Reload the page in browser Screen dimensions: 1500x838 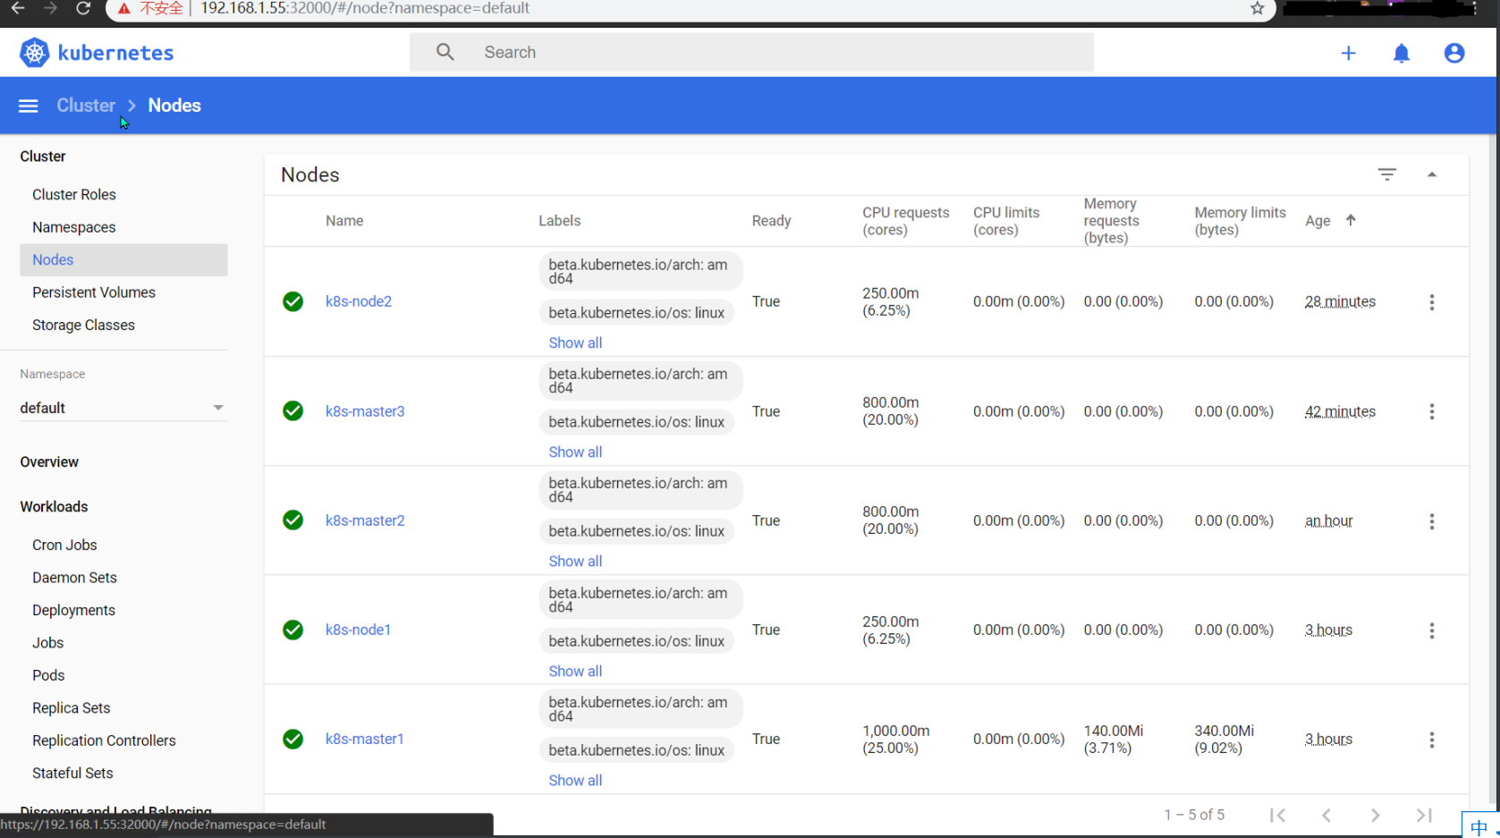(83, 8)
